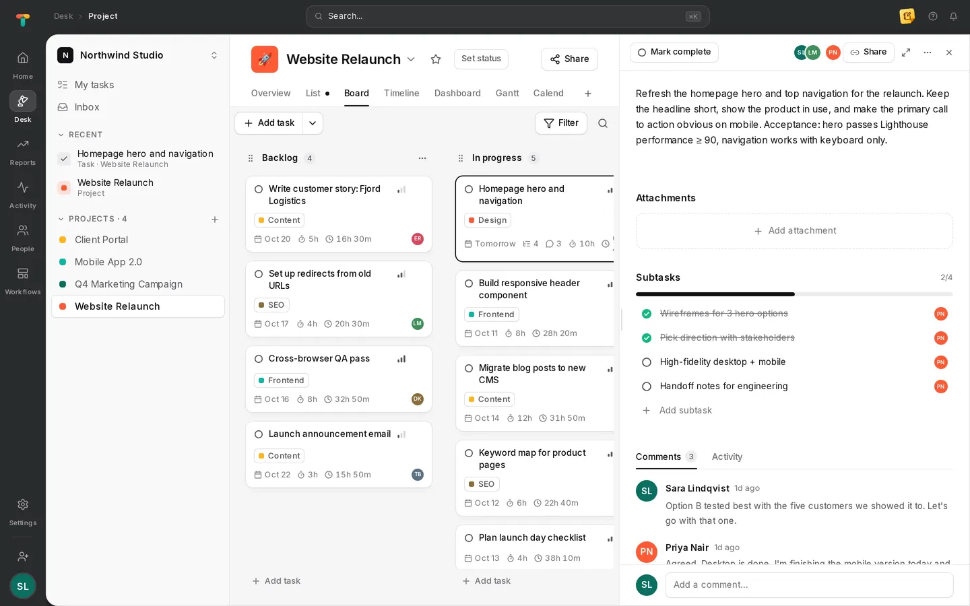Expand task panel to full screen
This screenshot has height=606, width=970.
[x=906, y=53]
